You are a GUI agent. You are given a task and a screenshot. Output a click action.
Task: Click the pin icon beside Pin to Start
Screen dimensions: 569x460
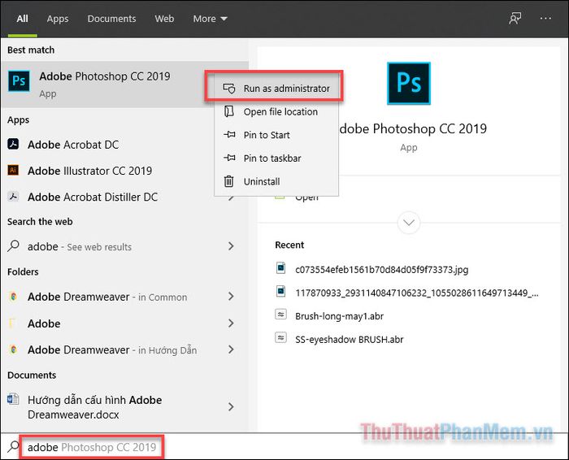pyautogui.click(x=229, y=135)
